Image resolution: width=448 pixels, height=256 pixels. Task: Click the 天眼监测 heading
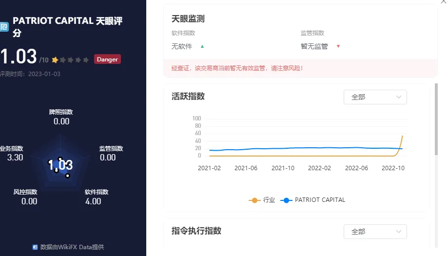tap(188, 19)
